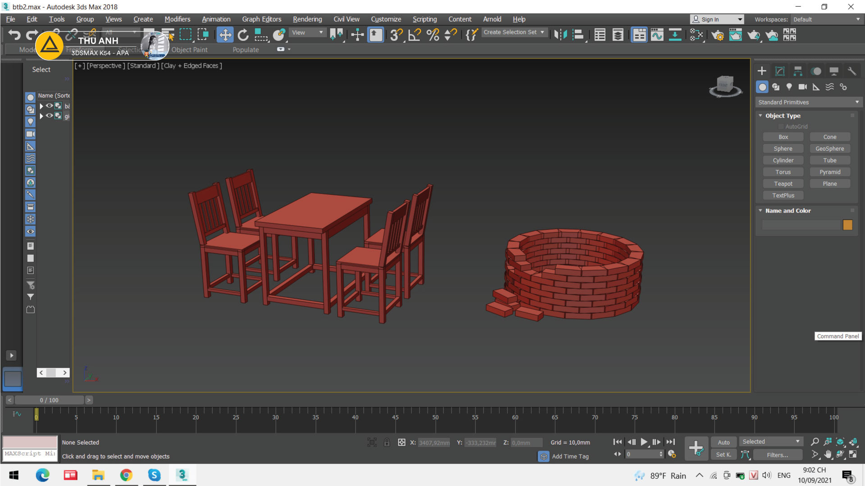Open the Curve Editor toolbar icon
This screenshot has width=865, height=486.
(657, 35)
